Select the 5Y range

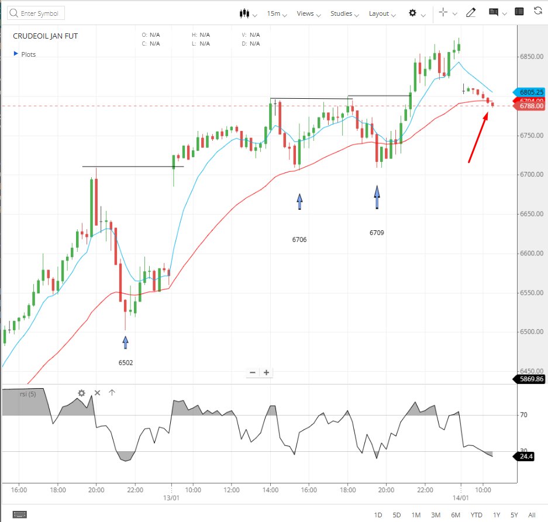[514, 515]
